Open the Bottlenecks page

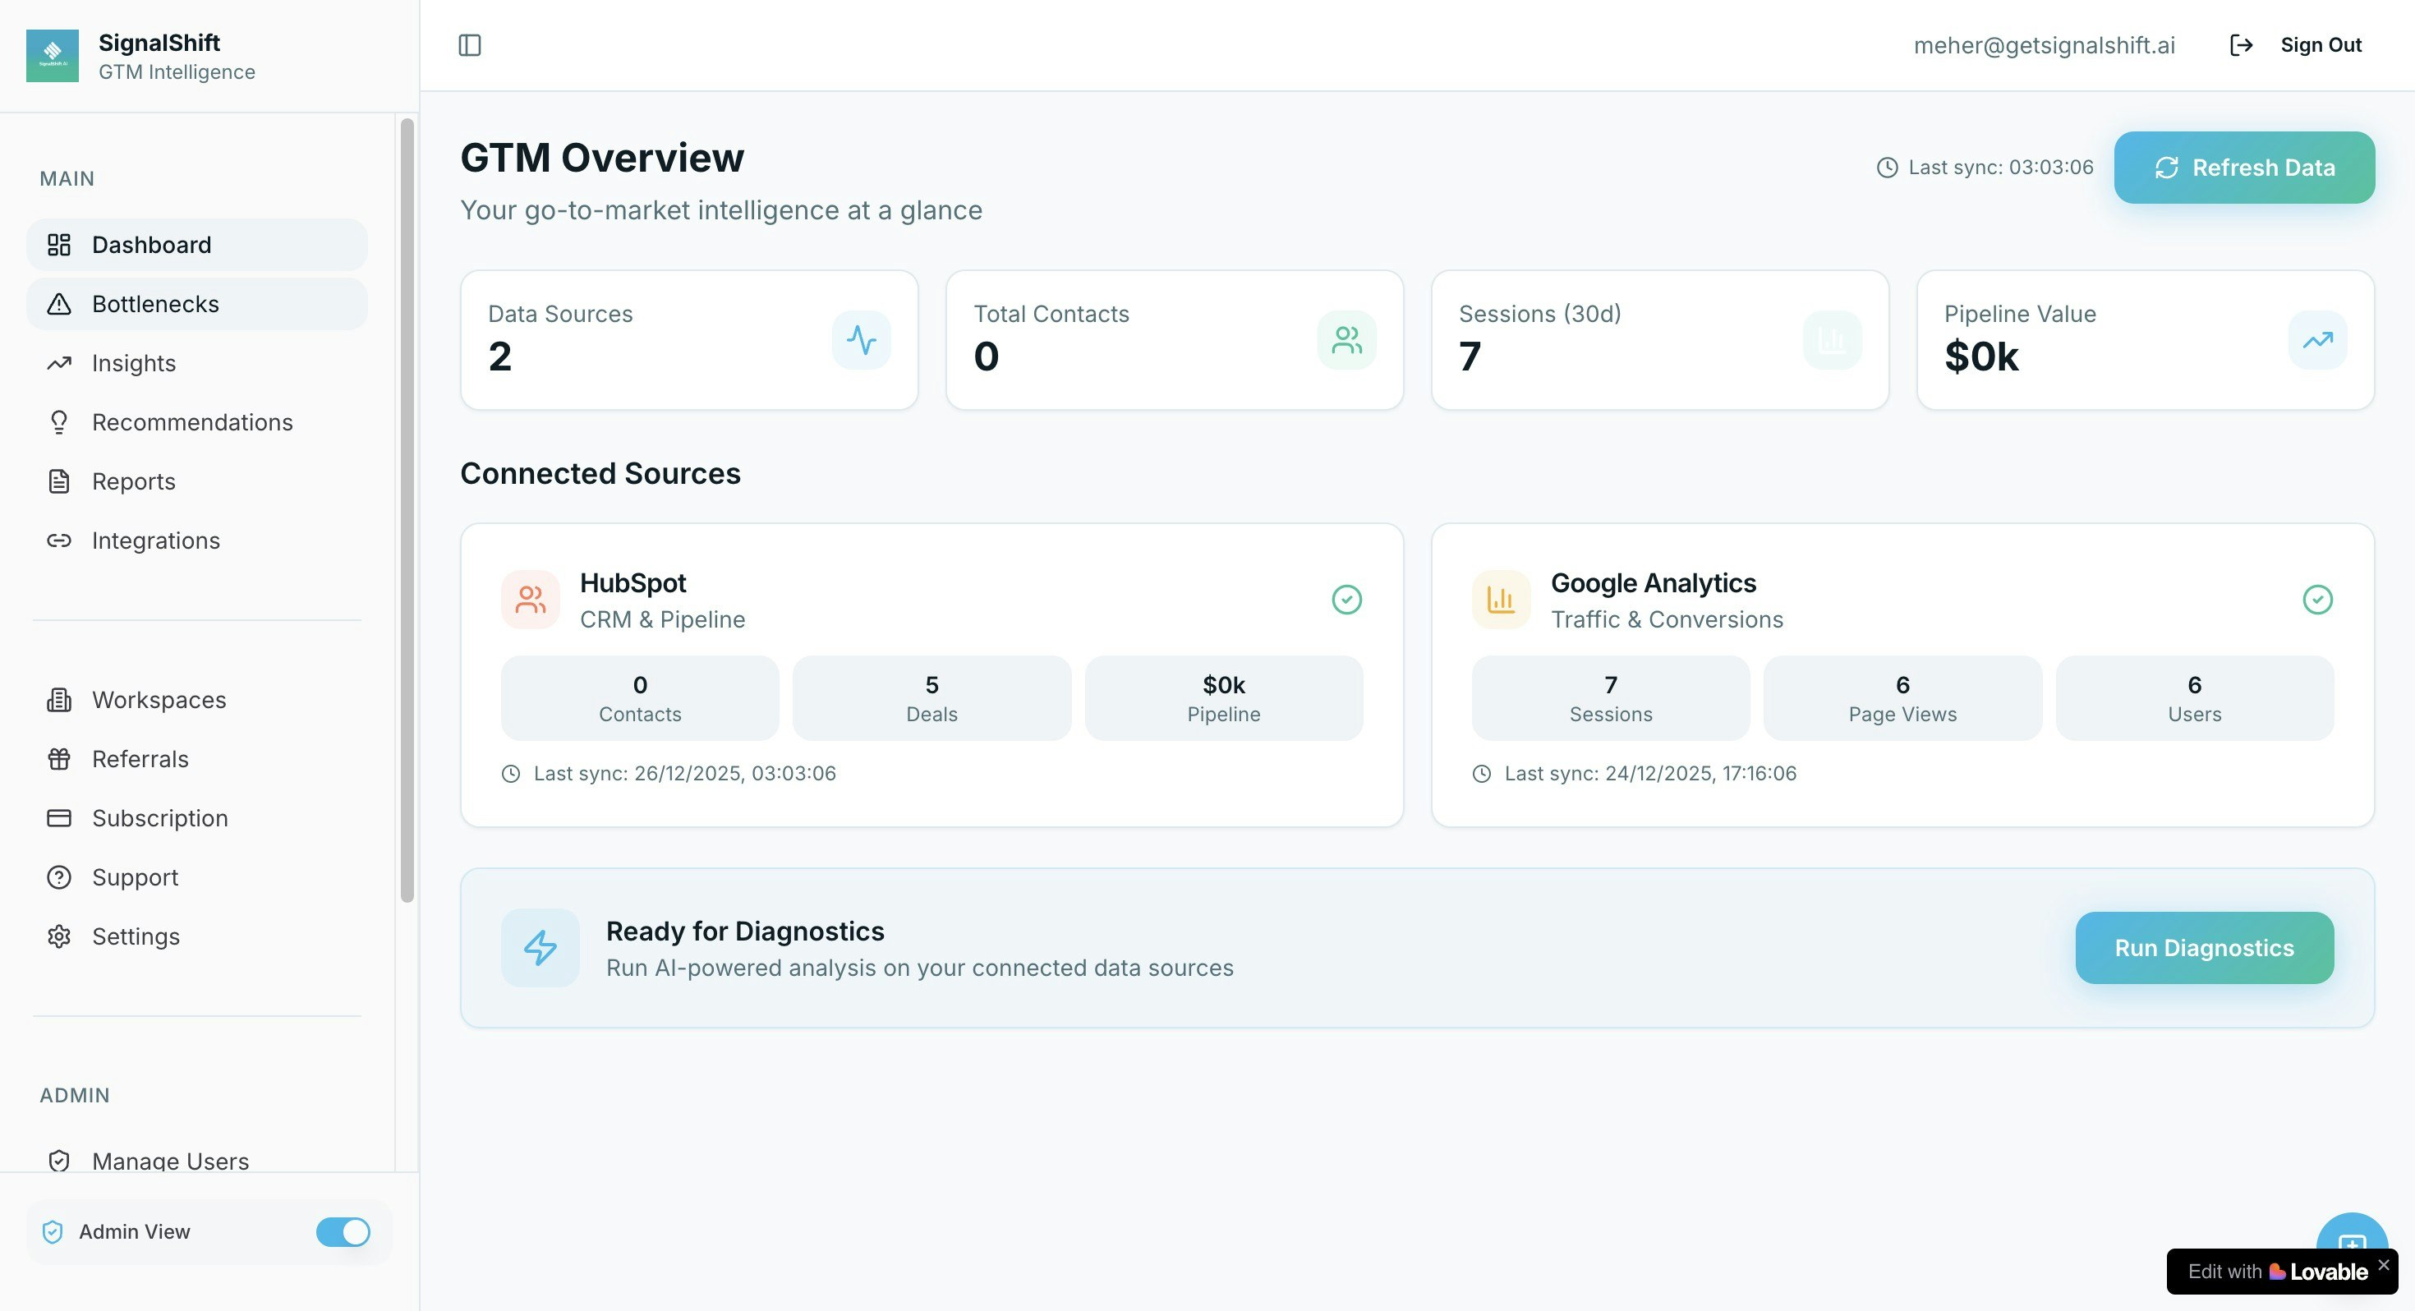pyautogui.click(x=154, y=304)
